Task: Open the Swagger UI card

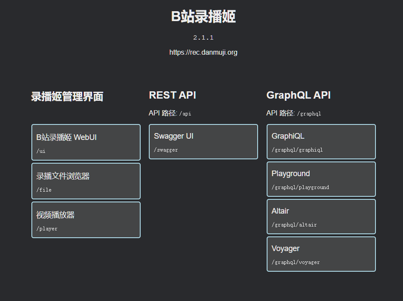Action: pos(203,141)
